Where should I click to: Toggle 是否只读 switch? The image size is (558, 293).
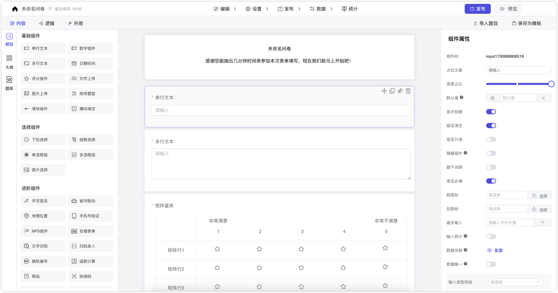pyautogui.click(x=491, y=139)
